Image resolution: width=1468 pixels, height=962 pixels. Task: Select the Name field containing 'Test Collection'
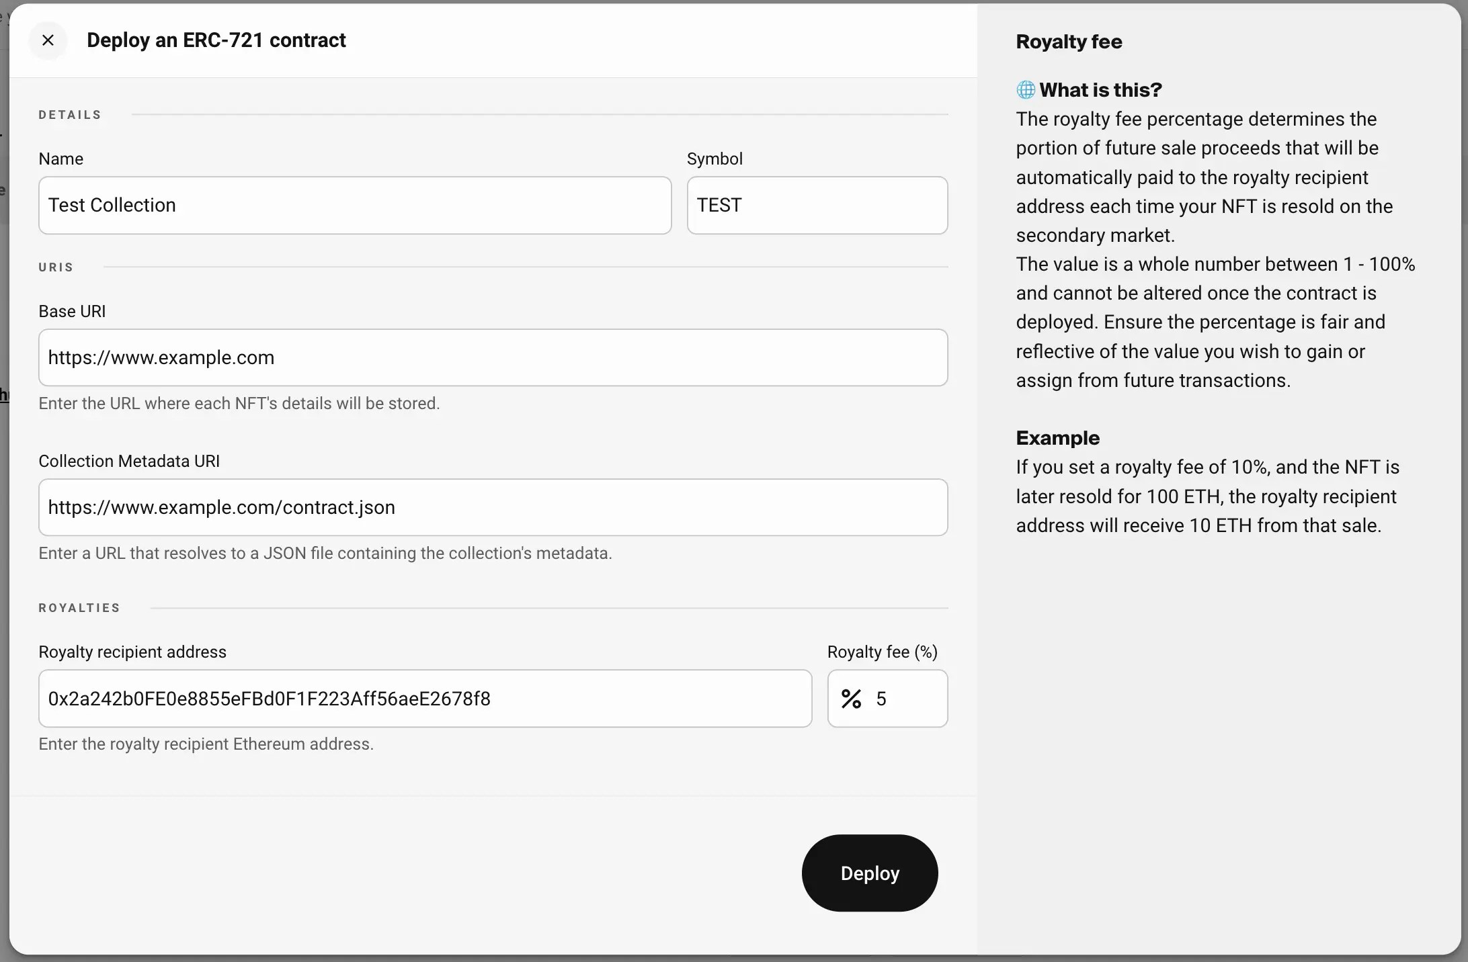(354, 205)
